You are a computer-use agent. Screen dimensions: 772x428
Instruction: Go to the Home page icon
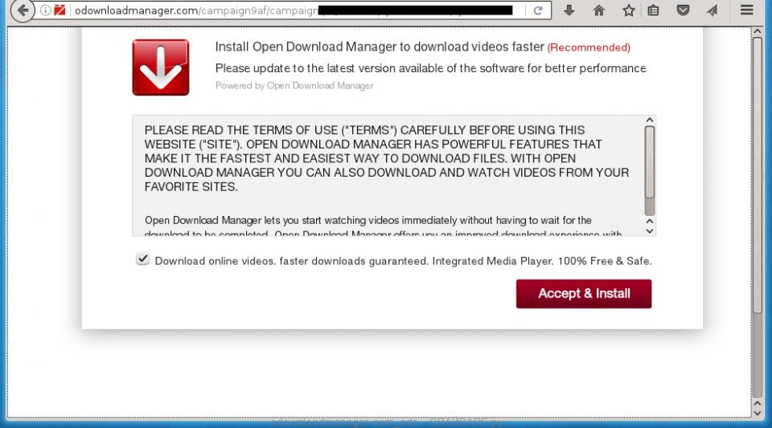598,10
